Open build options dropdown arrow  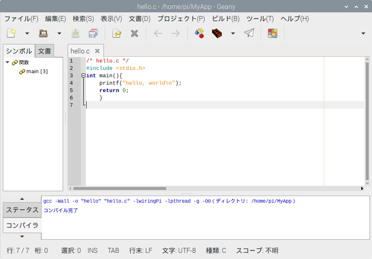[x=233, y=33]
